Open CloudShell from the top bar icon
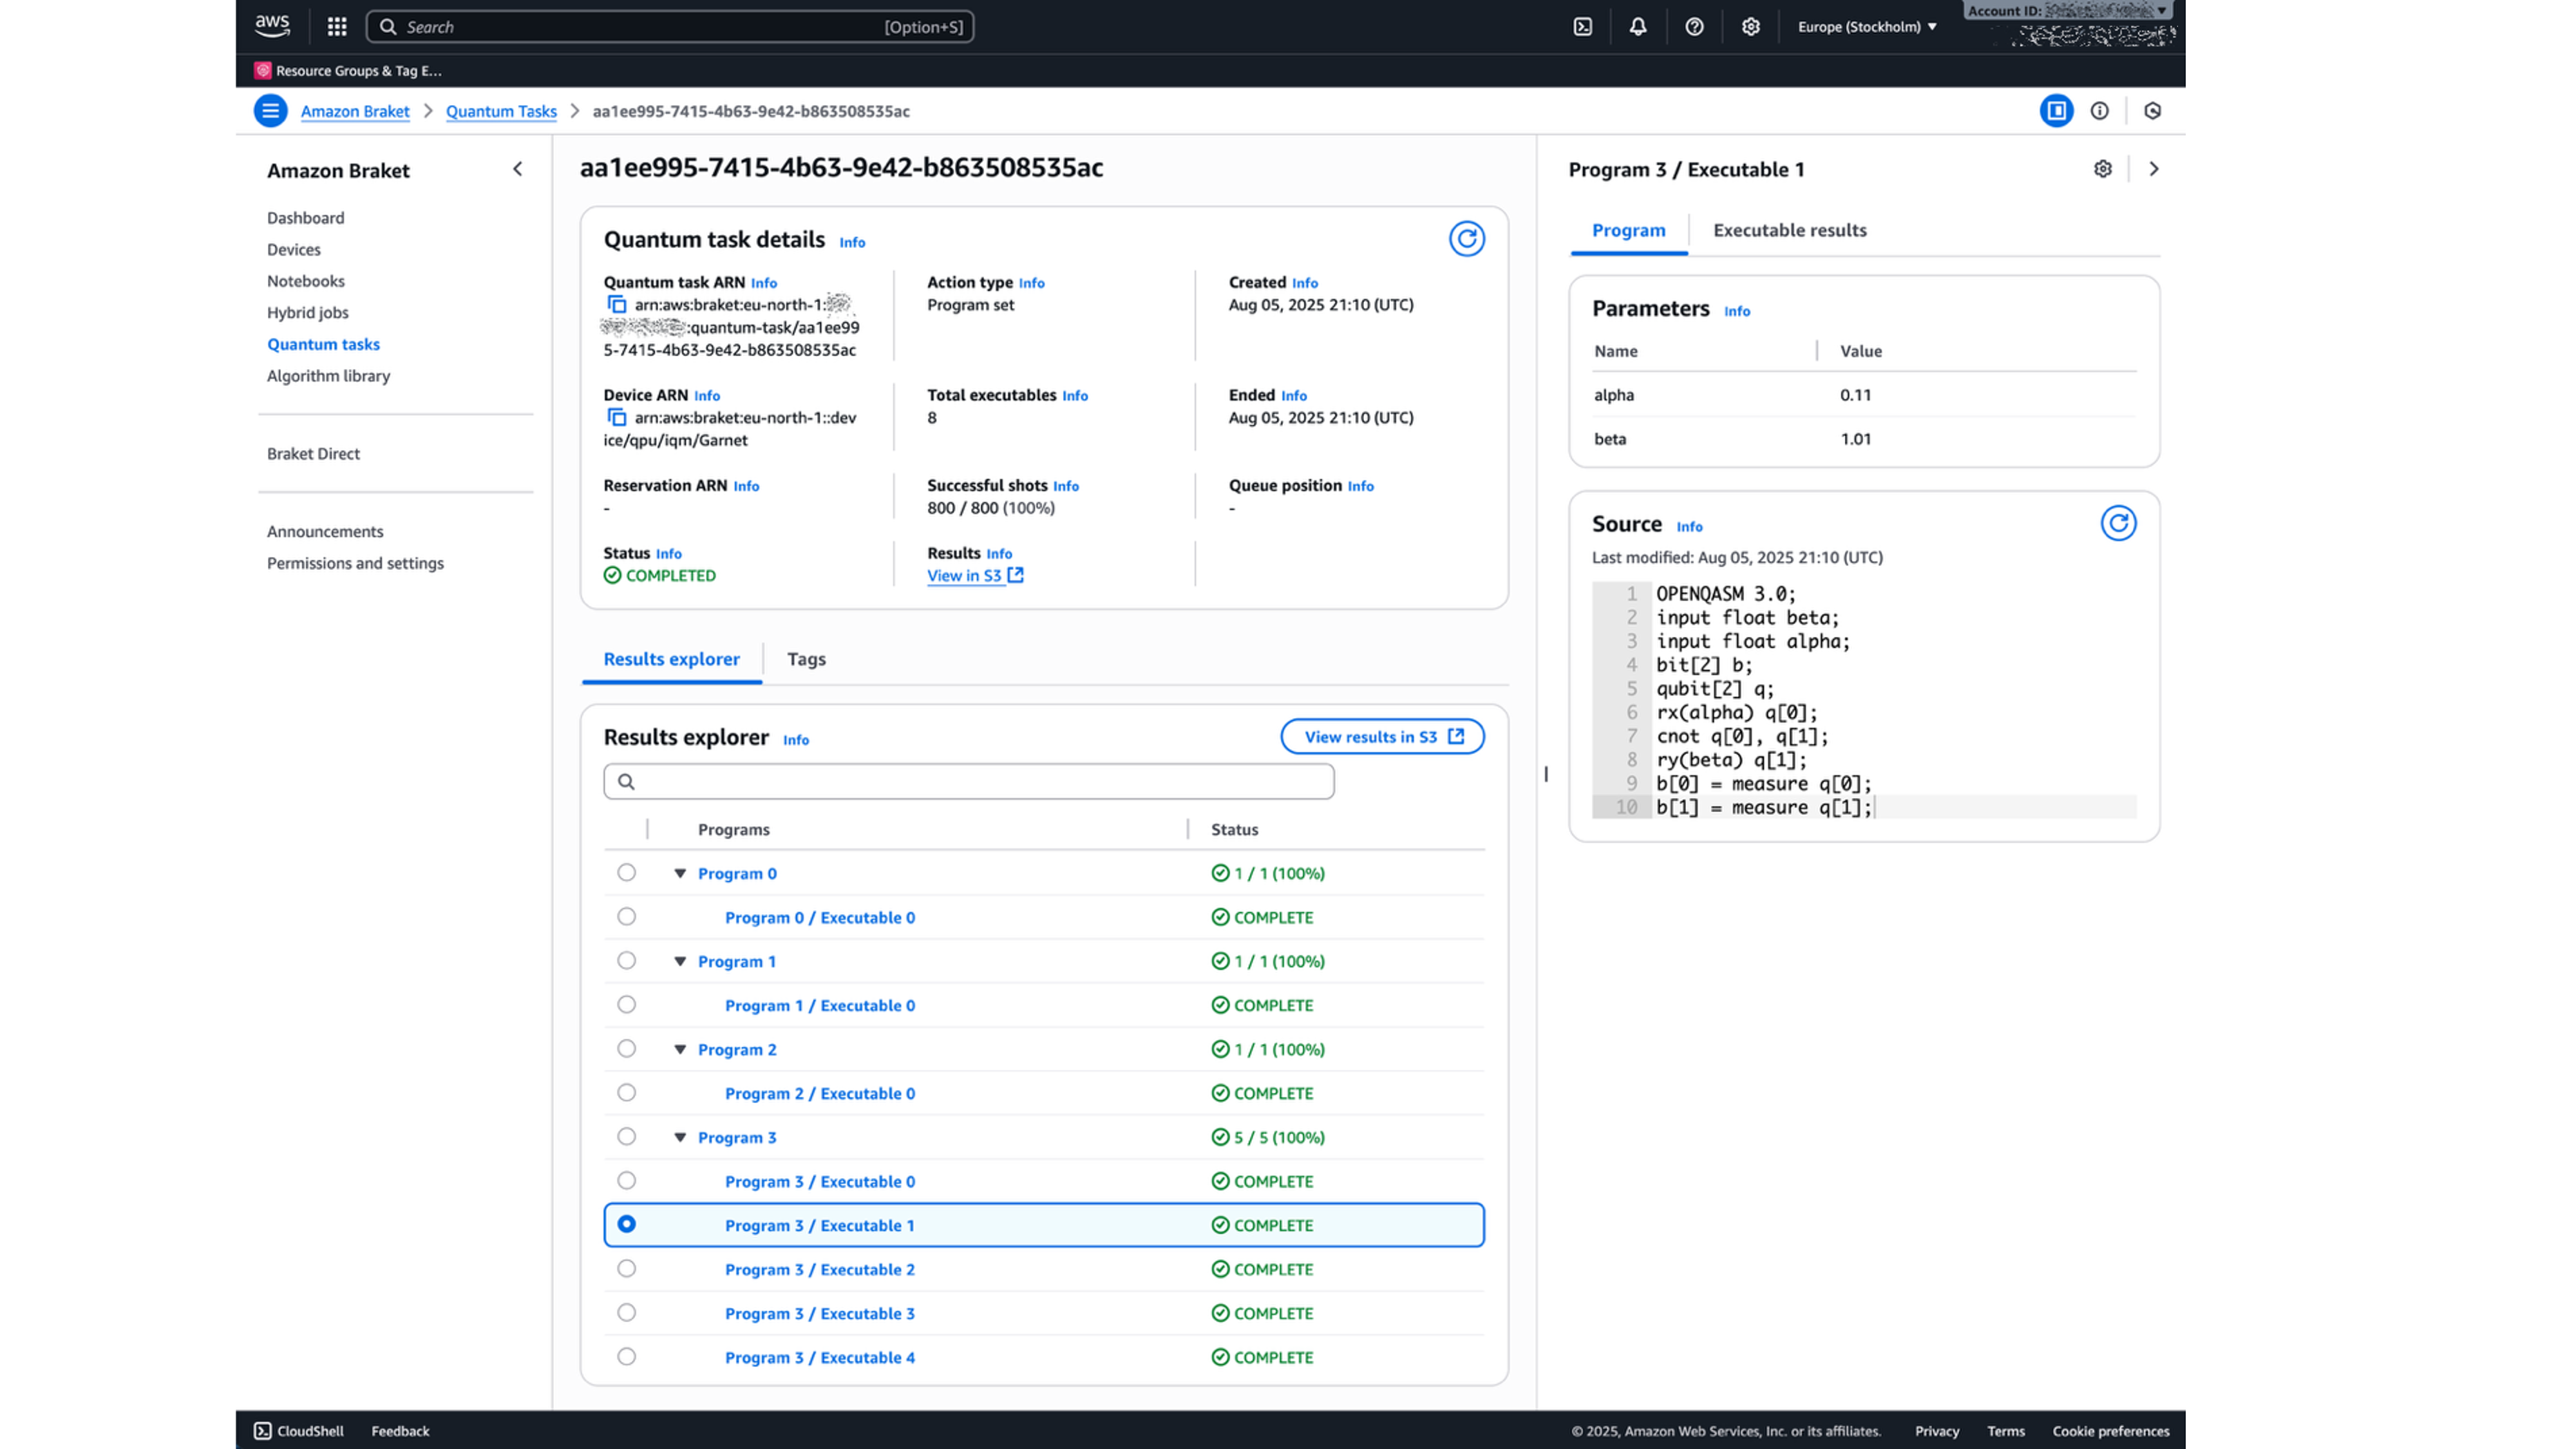 tap(1582, 27)
